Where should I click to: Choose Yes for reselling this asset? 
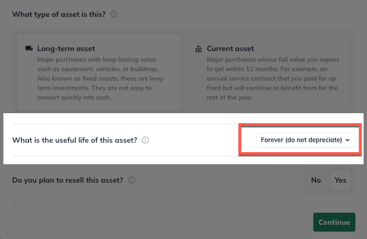coord(341,180)
